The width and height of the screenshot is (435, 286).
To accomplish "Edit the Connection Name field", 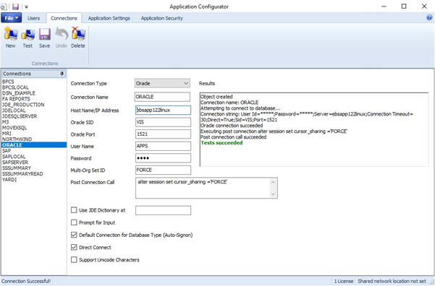I will pyautogui.click(x=163, y=97).
